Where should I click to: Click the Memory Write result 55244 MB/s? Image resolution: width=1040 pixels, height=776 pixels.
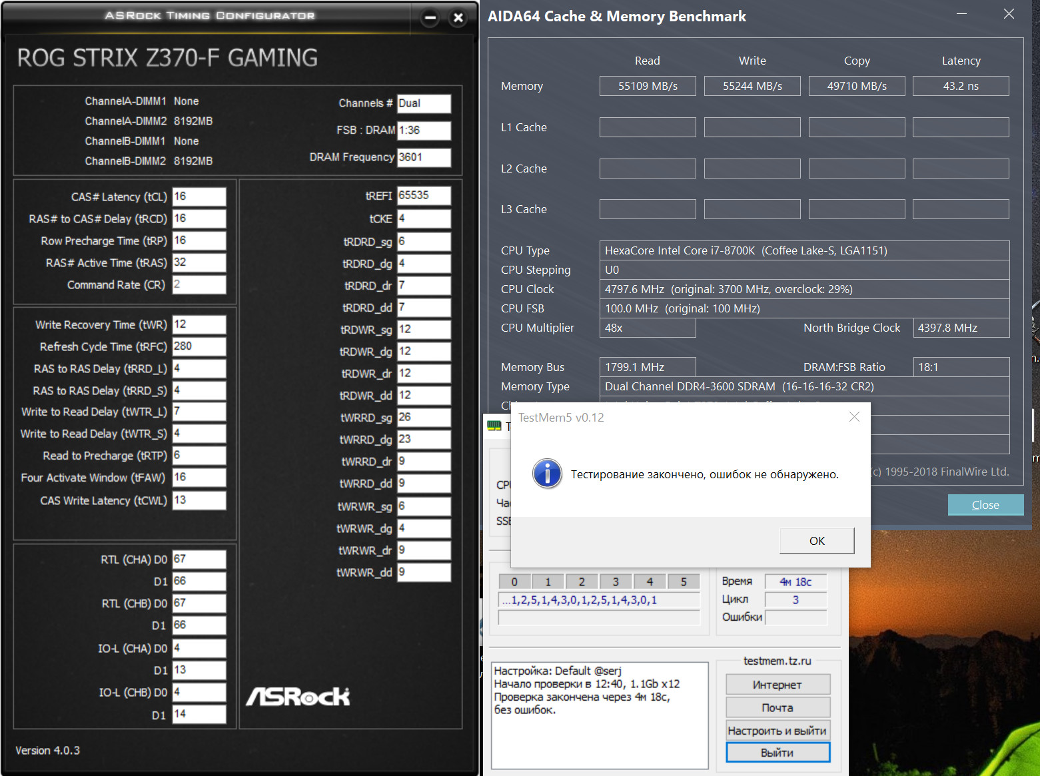point(752,86)
